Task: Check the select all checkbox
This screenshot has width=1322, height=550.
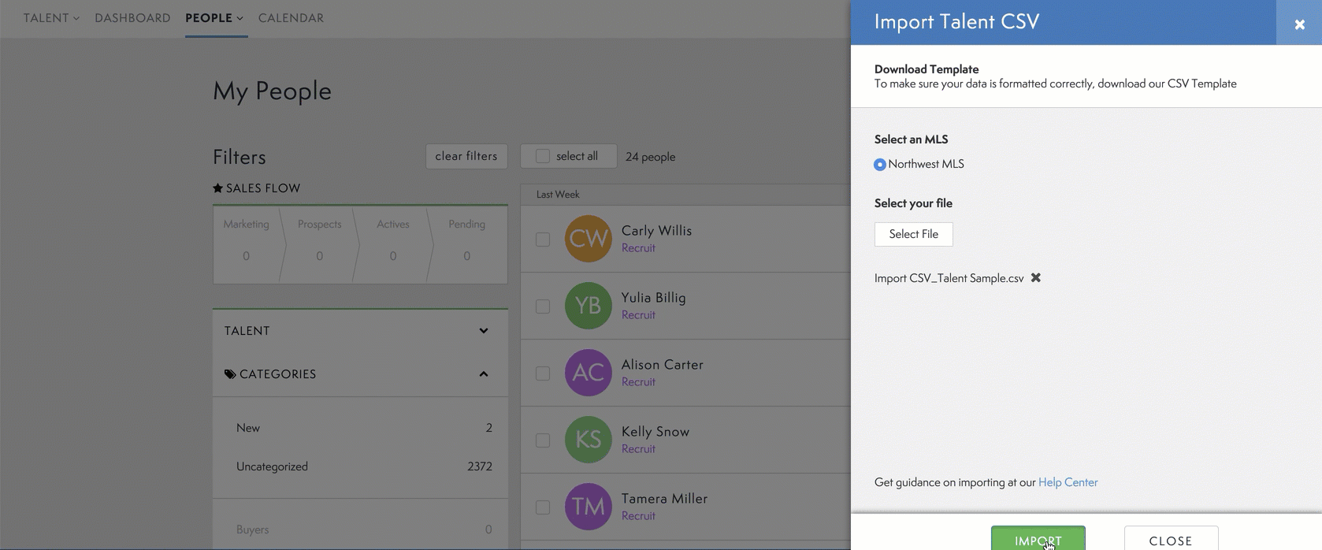Action: tap(543, 156)
